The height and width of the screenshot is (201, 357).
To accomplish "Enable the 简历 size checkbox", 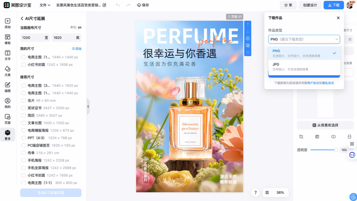I will pos(24,115).
